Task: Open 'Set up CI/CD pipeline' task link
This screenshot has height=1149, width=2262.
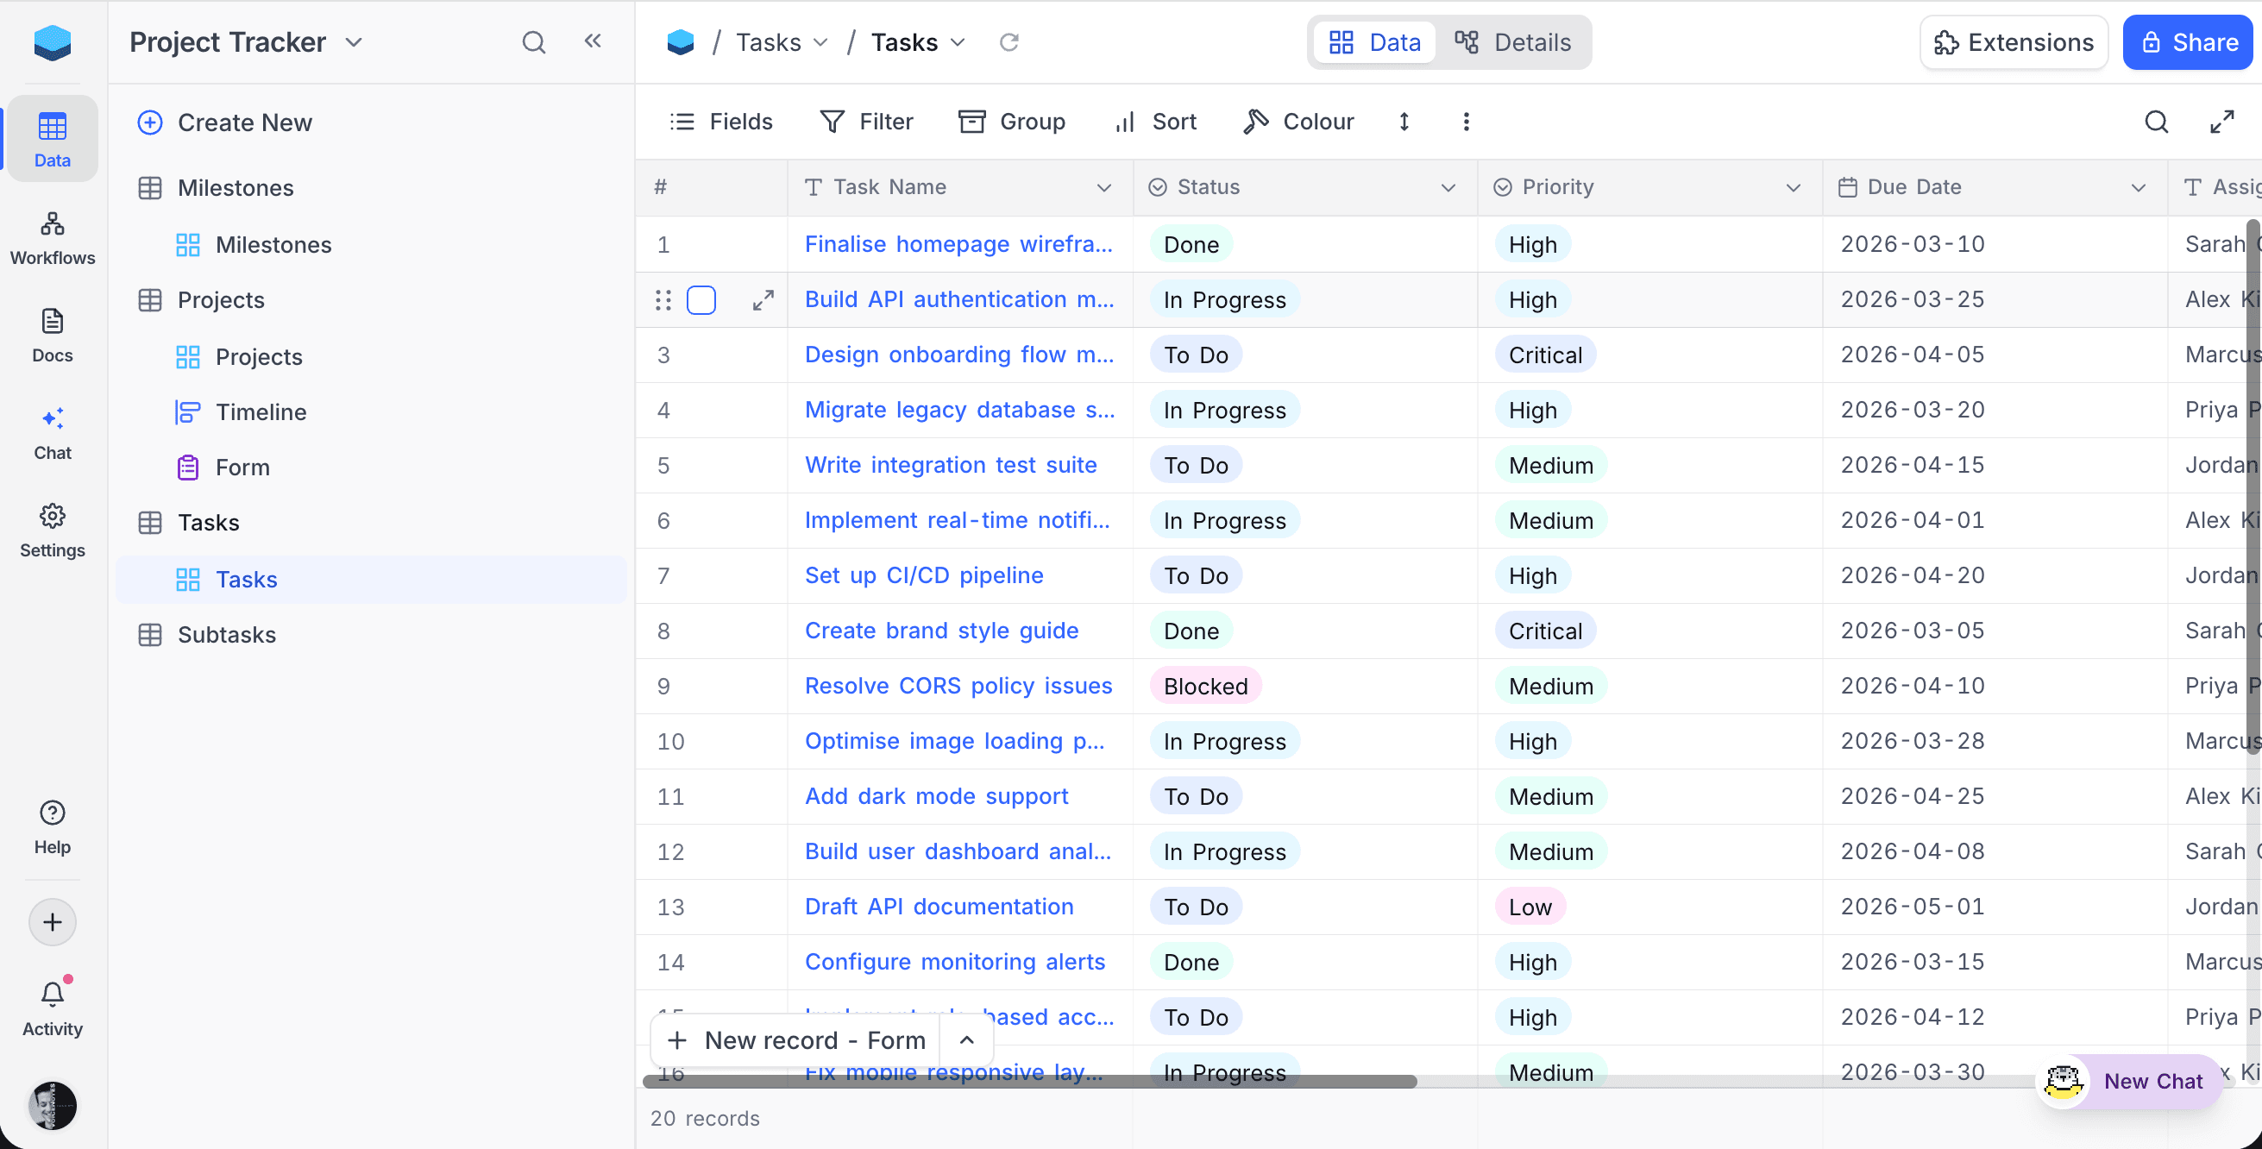Action: 924,576
